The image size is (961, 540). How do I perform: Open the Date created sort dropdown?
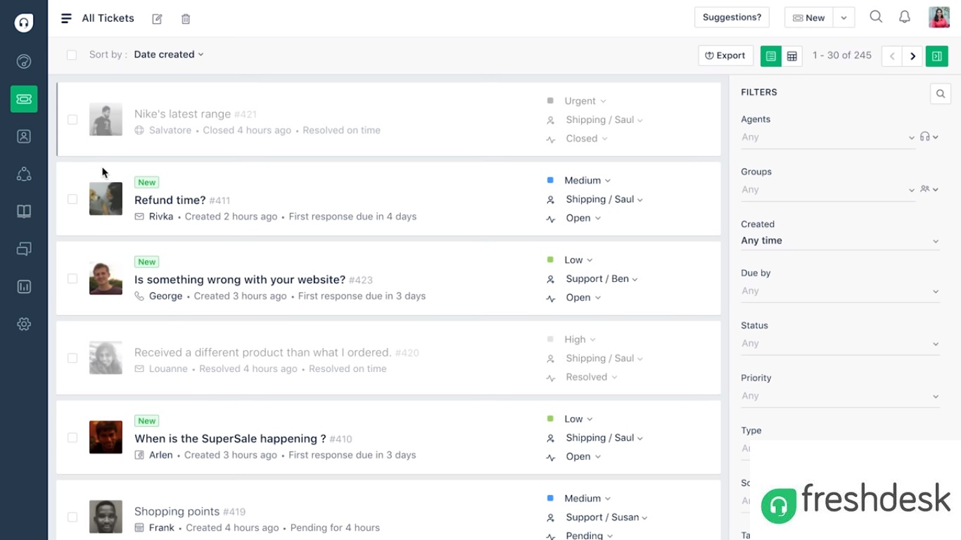click(169, 55)
